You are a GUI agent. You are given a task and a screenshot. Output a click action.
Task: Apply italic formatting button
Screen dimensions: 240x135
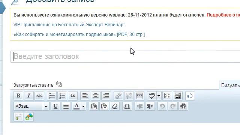(29, 96)
